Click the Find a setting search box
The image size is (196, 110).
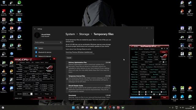coord(48,42)
